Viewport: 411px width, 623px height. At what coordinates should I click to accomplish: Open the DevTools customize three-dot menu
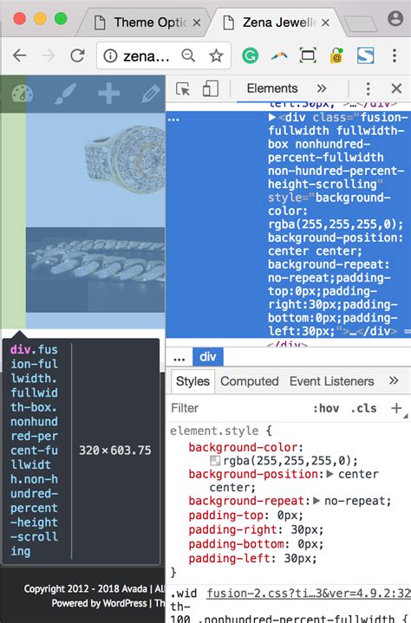(x=368, y=88)
